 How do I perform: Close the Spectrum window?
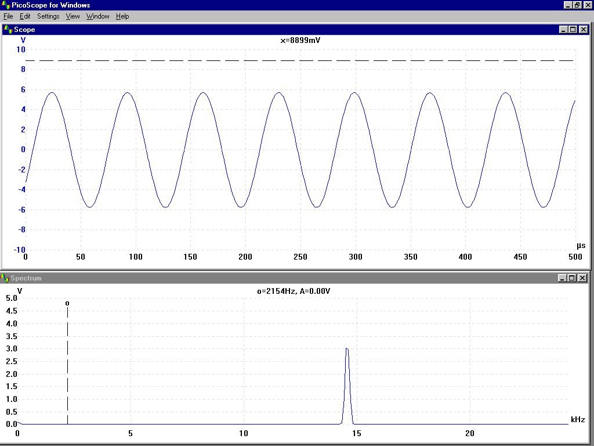(x=582, y=278)
